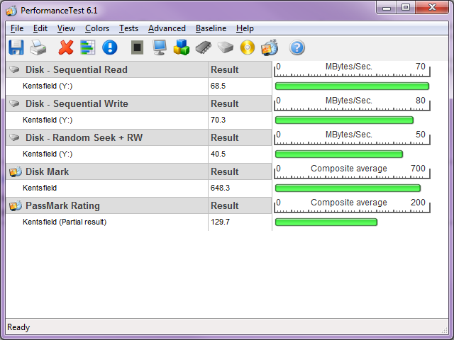454x340 pixels.
Task: Click the PassMark Rating green result bar
Action: (x=326, y=222)
